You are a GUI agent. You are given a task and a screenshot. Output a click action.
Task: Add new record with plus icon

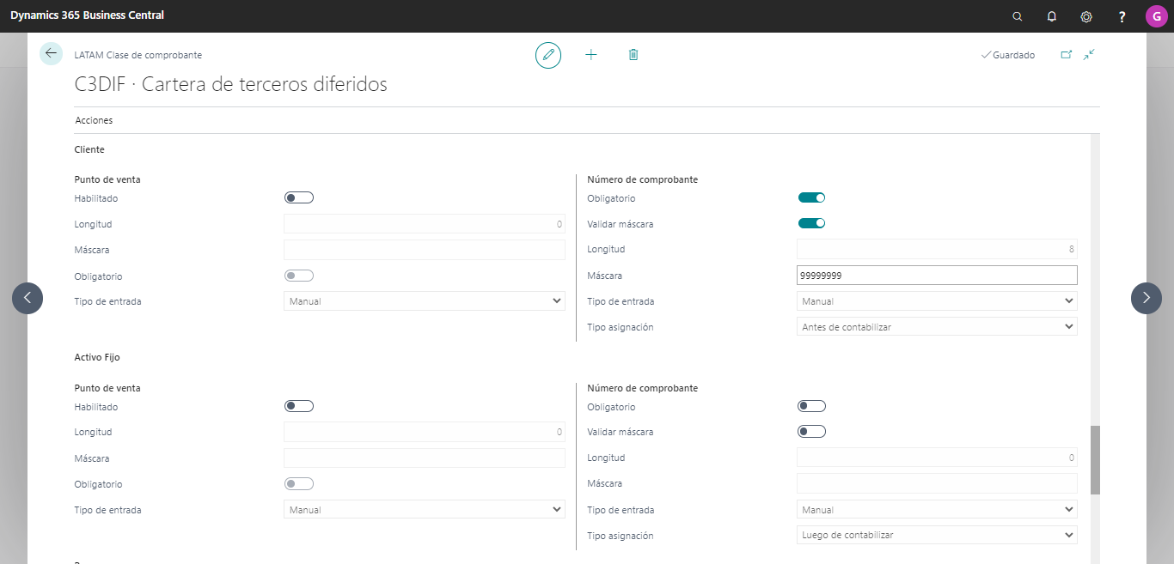[x=591, y=55]
